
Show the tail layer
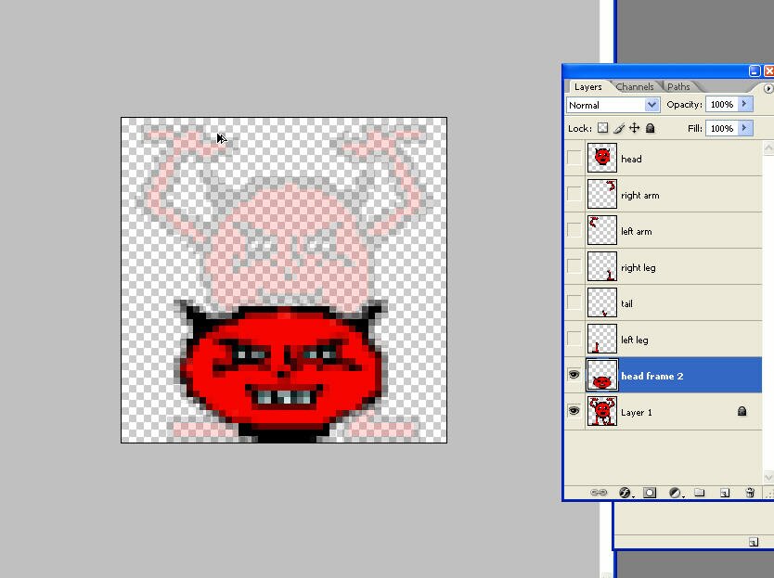click(574, 302)
